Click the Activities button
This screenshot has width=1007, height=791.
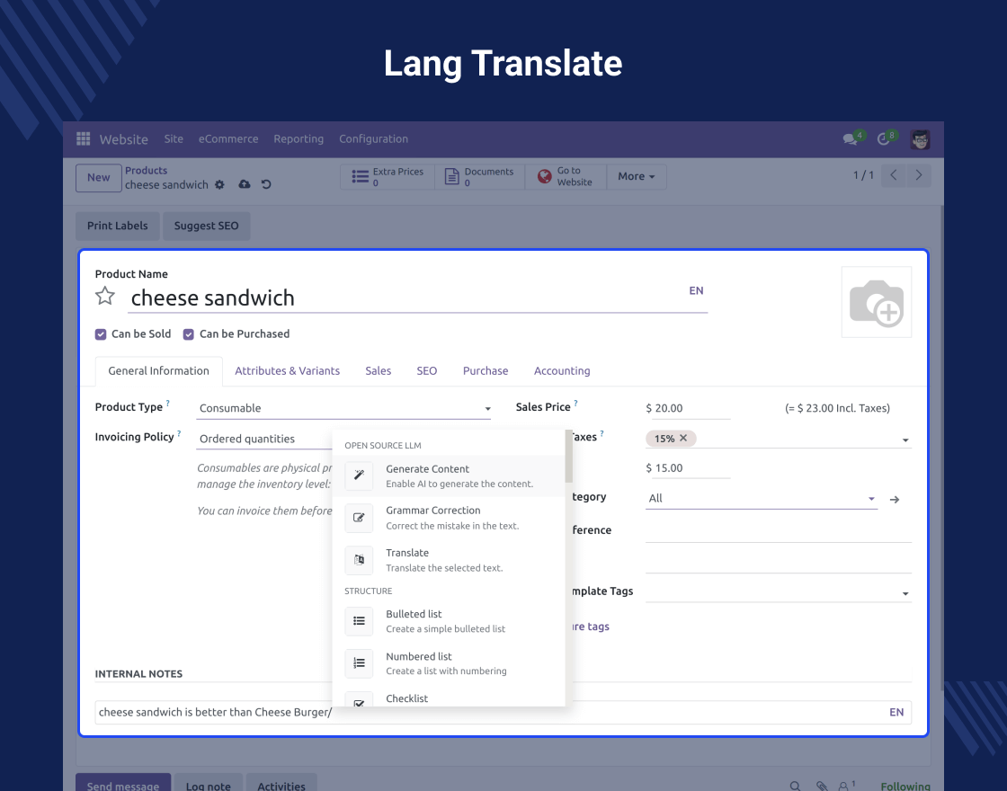(x=281, y=784)
